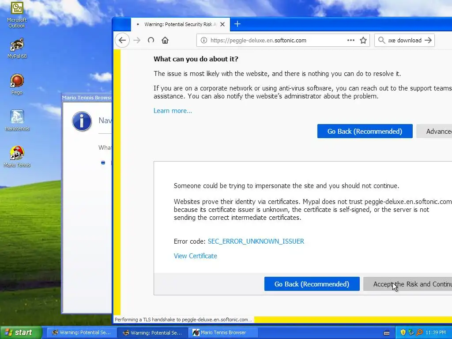Open a new tab with the plus icon
The height and width of the screenshot is (339, 452).
pyautogui.click(x=237, y=24)
